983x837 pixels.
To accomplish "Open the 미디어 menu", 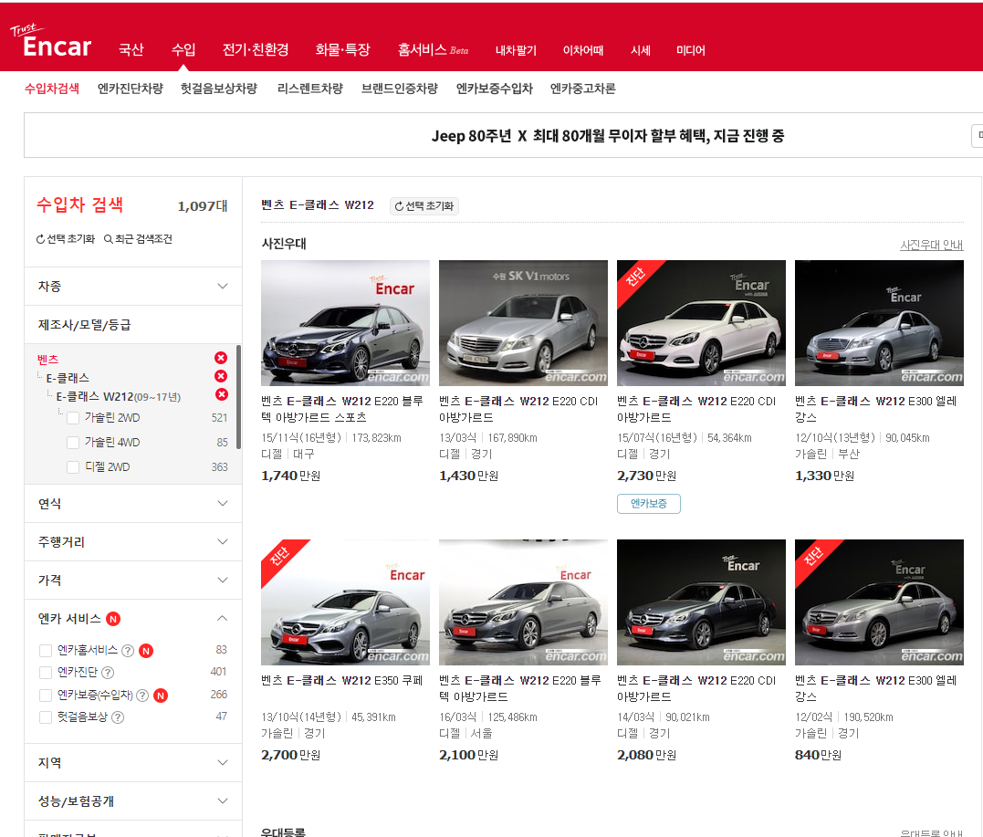I will pos(691,50).
